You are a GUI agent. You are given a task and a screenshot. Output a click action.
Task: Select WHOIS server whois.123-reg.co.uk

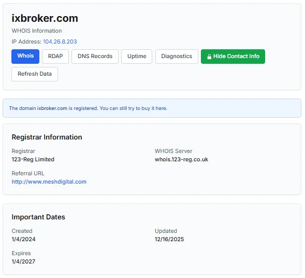[x=181, y=159]
